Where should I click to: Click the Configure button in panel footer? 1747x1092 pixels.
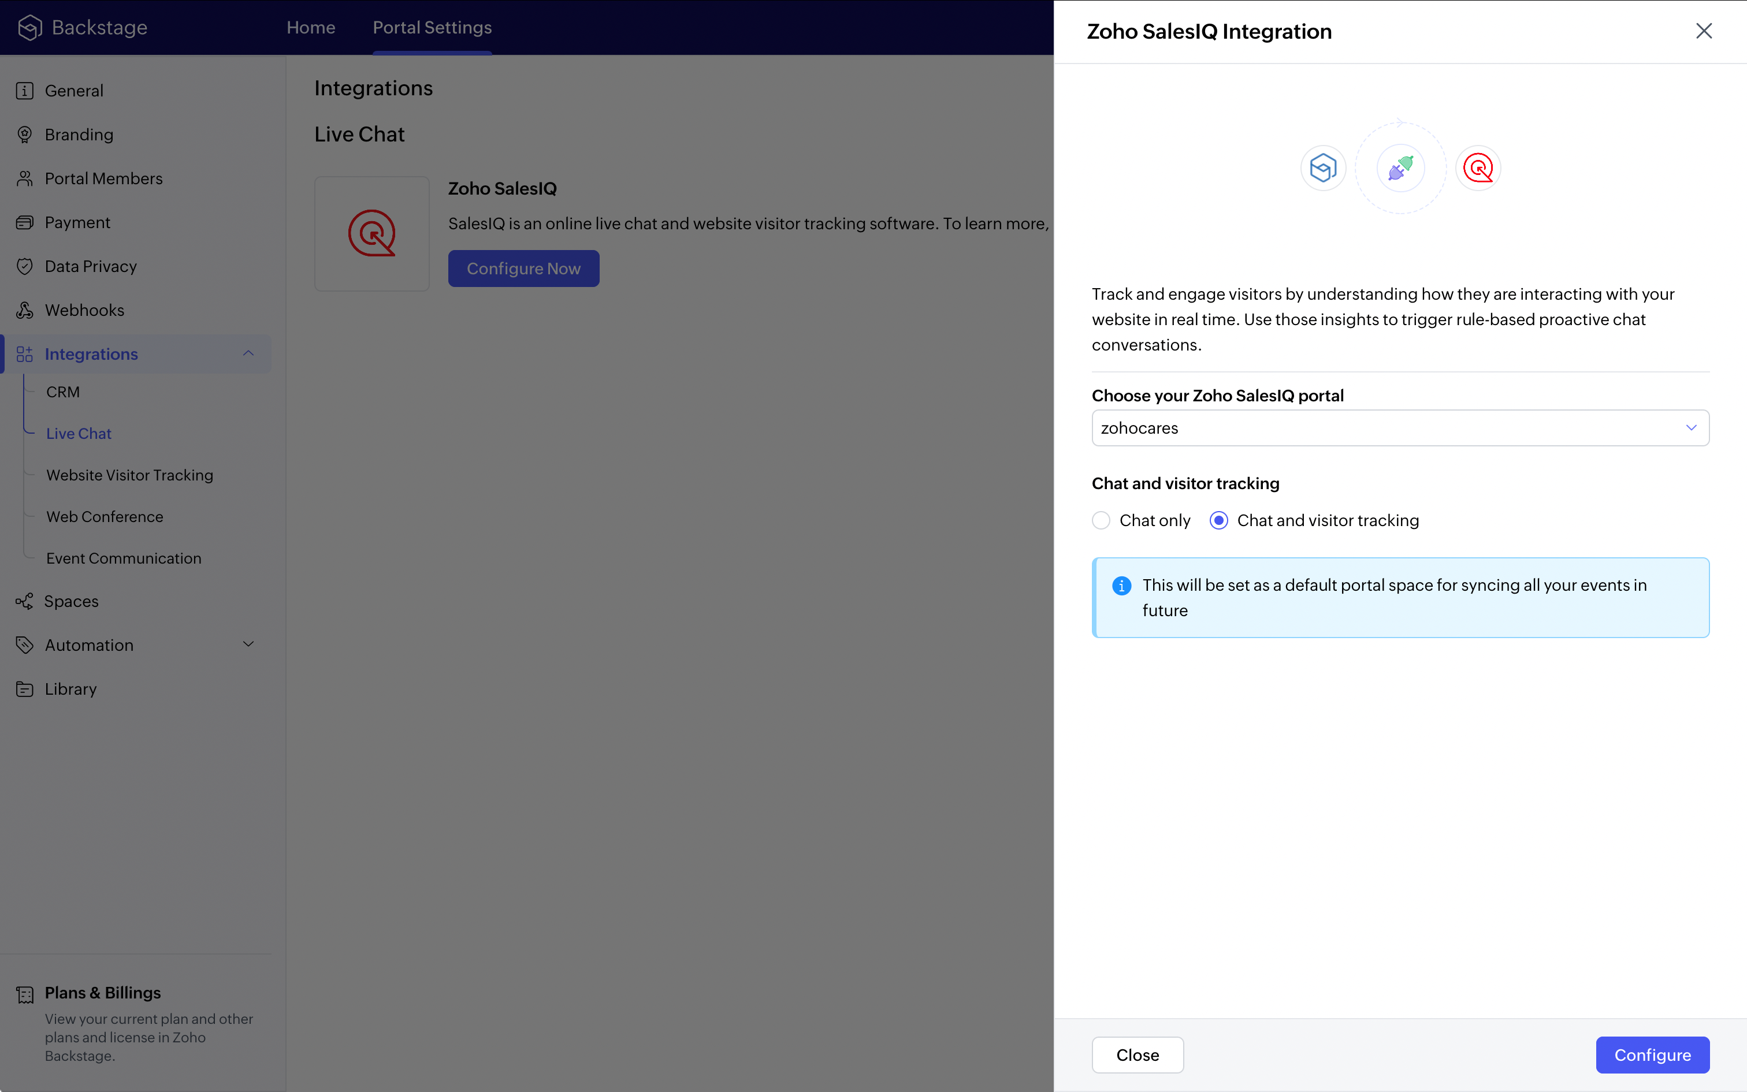pos(1652,1054)
